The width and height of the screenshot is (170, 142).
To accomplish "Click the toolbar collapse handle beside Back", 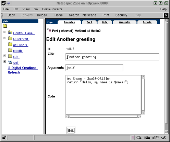I will click(2, 15).
